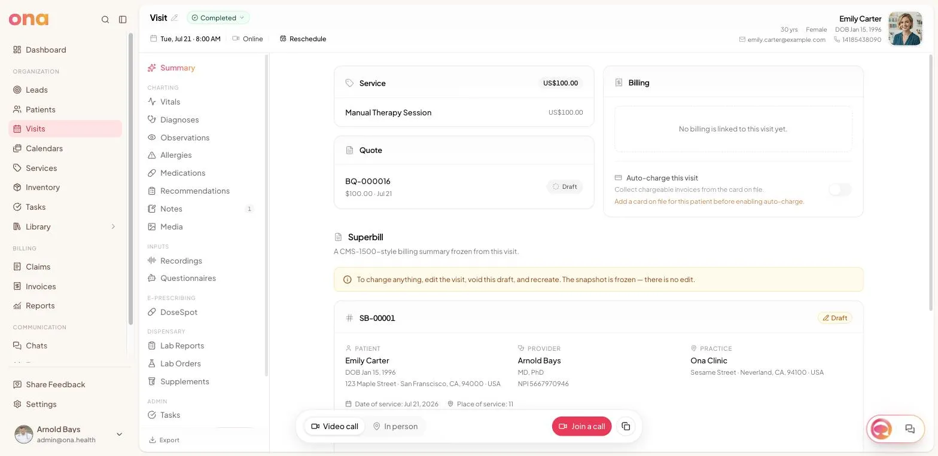
Task: Open Inventory page
Action: [x=65, y=187]
